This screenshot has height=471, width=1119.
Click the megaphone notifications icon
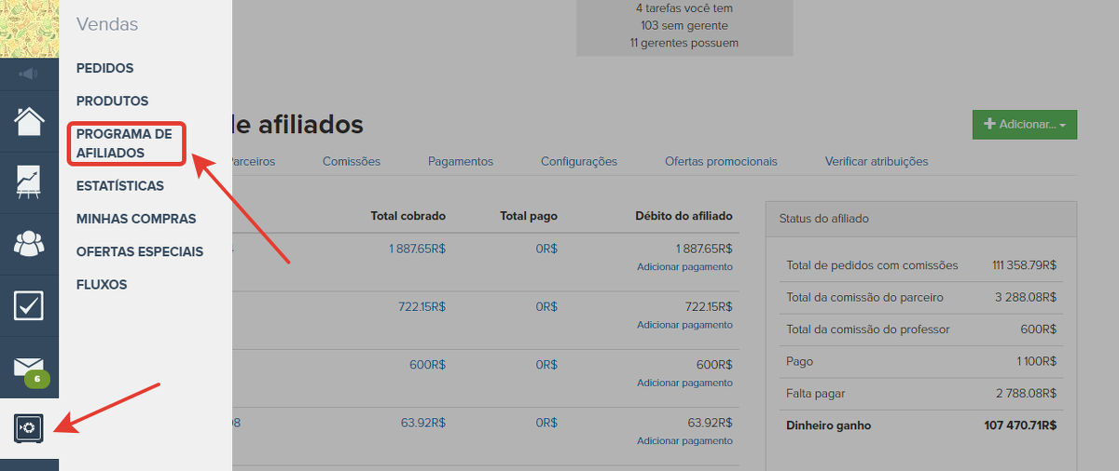[x=29, y=74]
